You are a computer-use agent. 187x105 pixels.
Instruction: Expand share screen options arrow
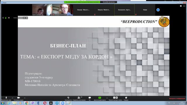point(107,98)
